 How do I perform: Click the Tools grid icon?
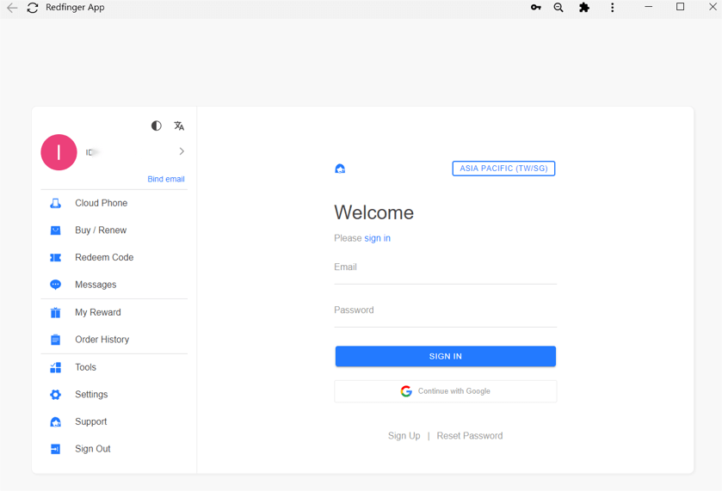55,367
